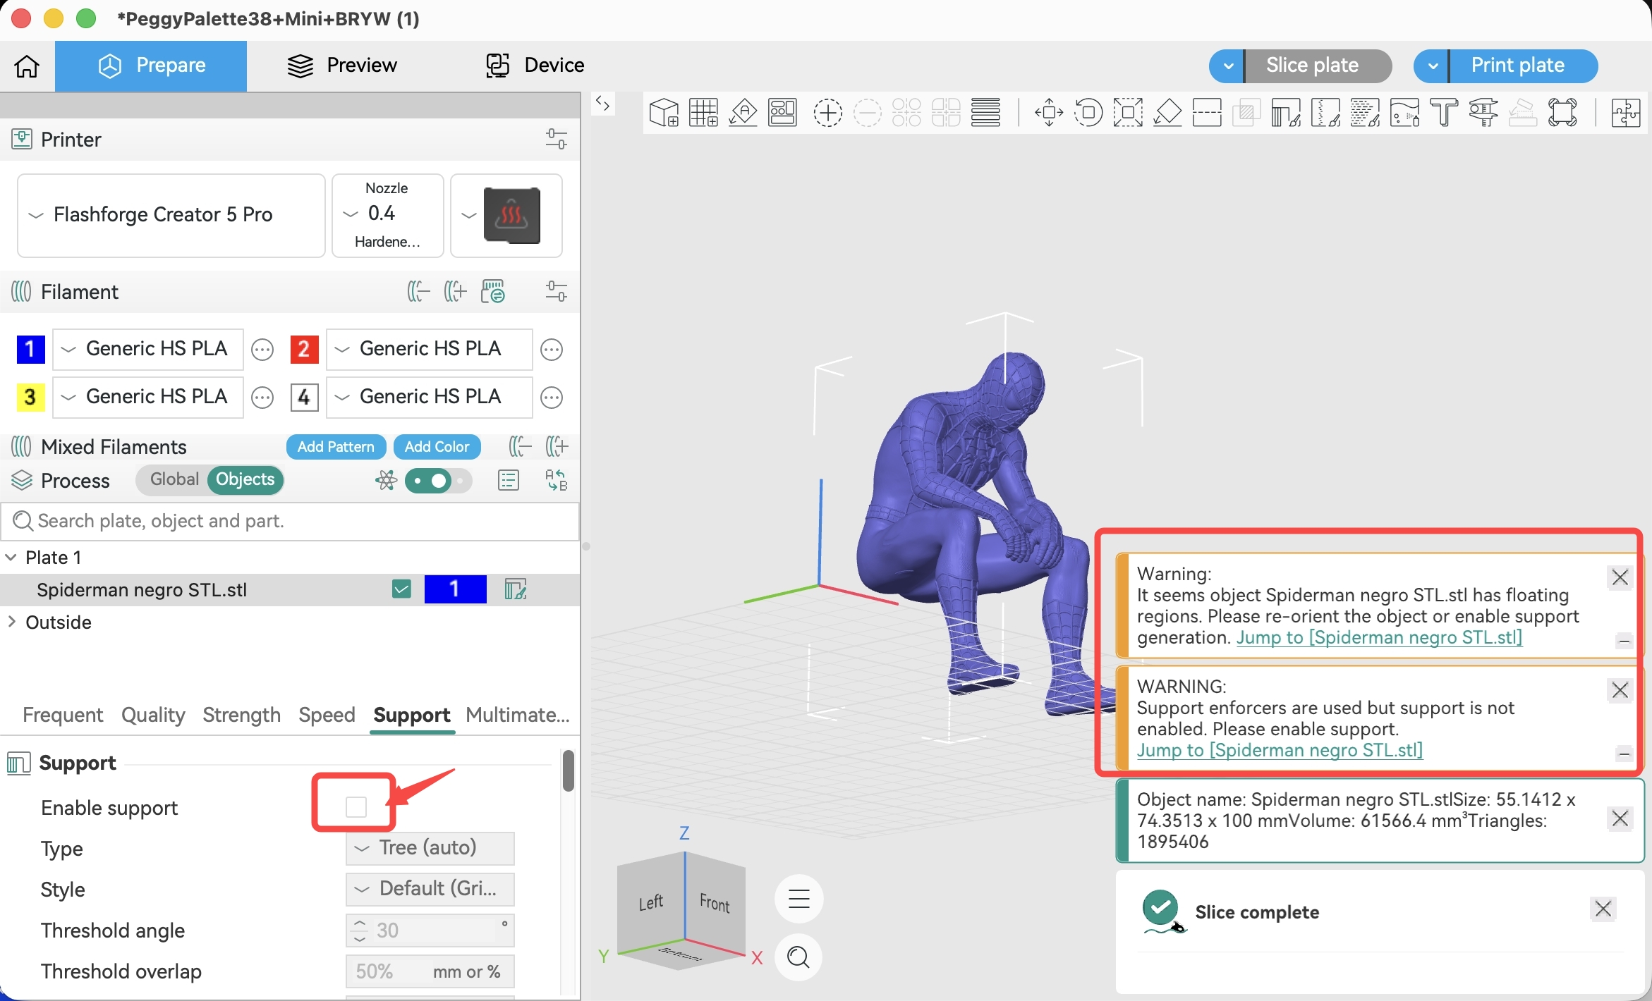Click the Print plate button

point(1524,66)
